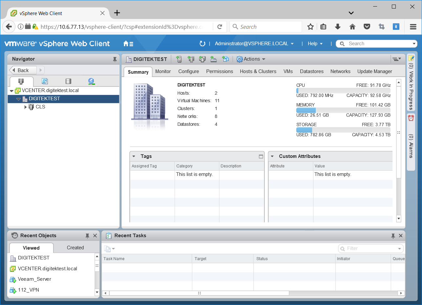The image size is (422, 305).
Task: Switch to the Configure tab
Action: pyautogui.click(x=189, y=71)
